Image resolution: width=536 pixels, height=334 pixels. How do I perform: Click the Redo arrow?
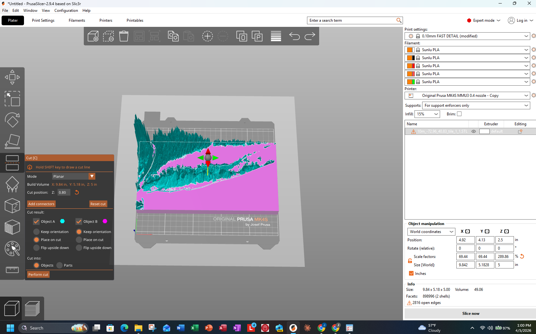tap(310, 36)
